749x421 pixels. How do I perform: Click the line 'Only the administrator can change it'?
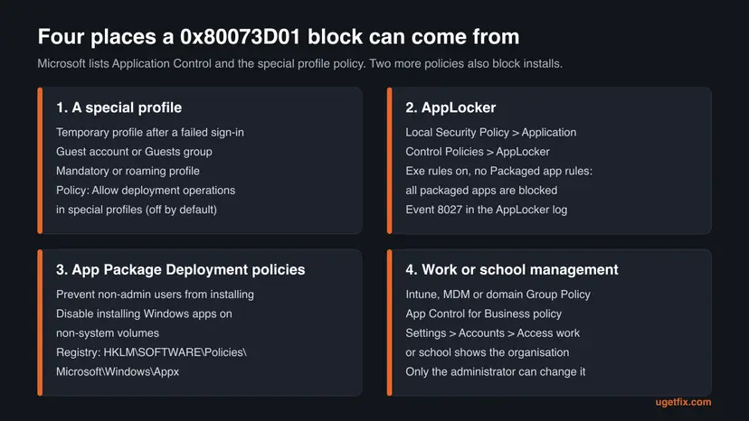tap(496, 371)
